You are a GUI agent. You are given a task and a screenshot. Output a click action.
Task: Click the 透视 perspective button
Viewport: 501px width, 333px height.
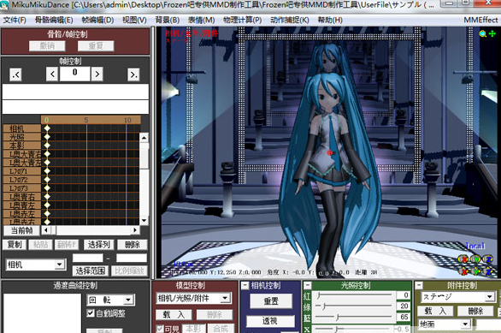coord(270,321)
